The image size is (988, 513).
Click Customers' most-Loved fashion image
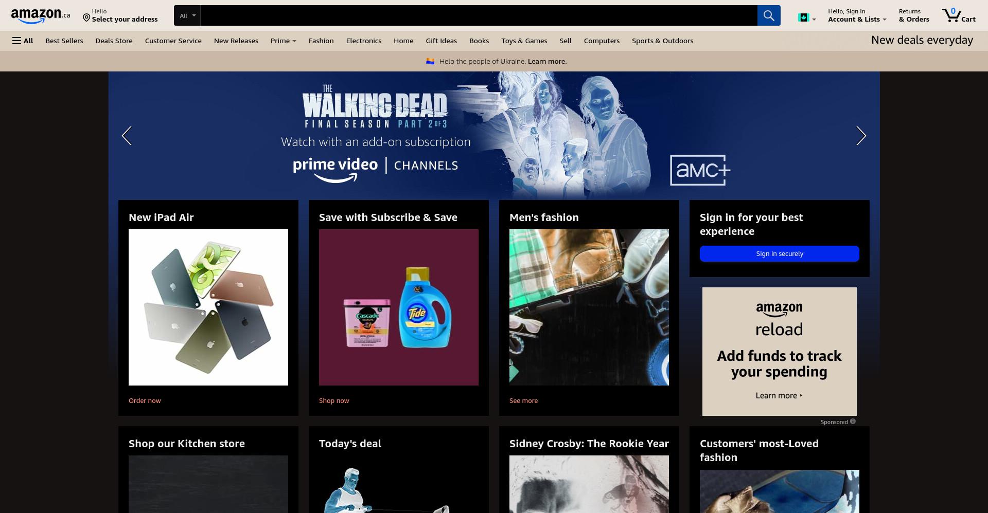click(780, 491)
